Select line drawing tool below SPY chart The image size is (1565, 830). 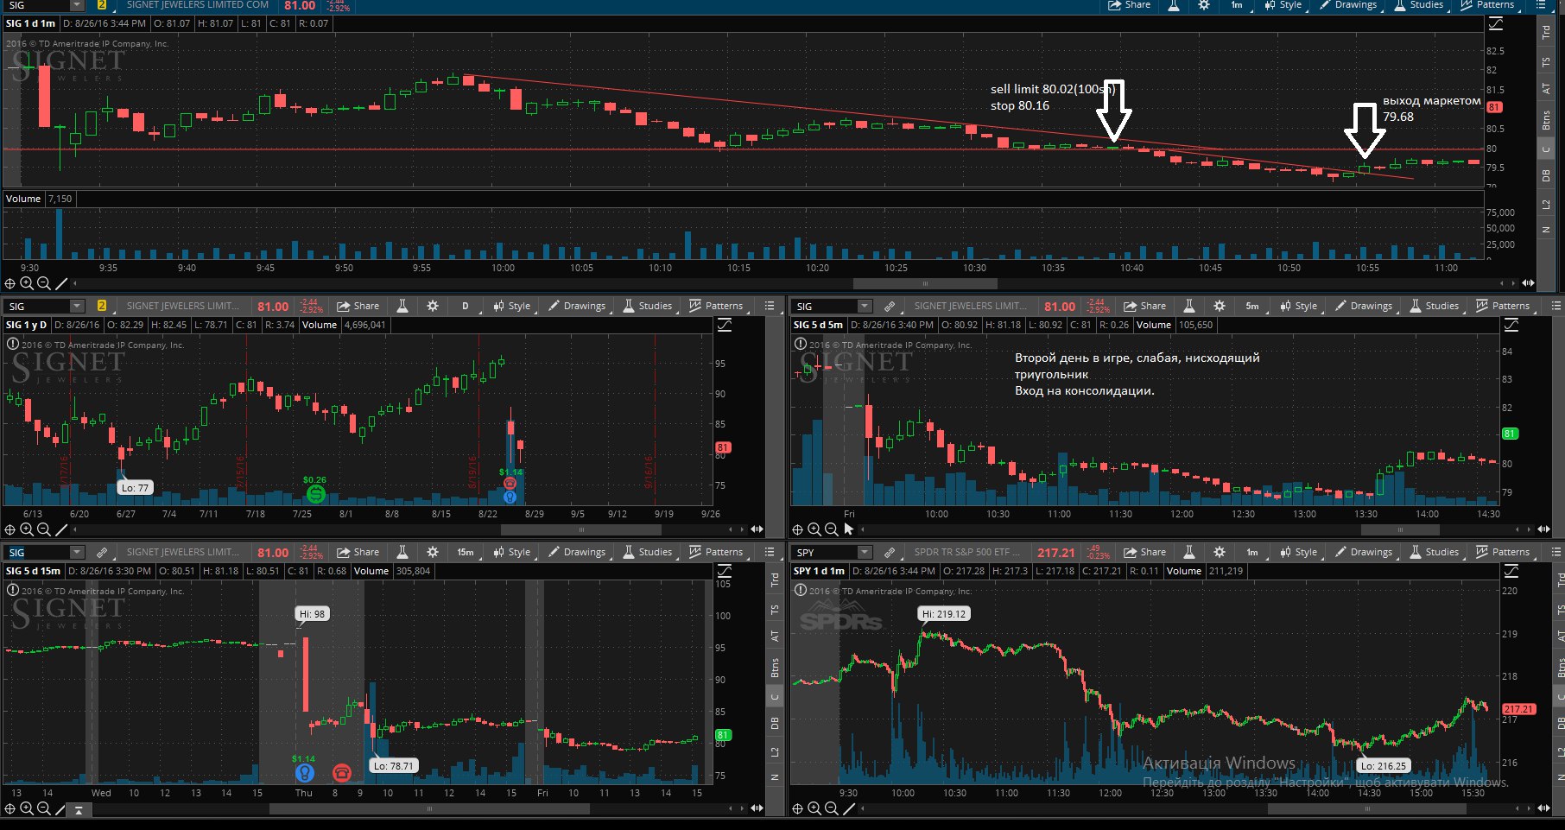(848, 808)
